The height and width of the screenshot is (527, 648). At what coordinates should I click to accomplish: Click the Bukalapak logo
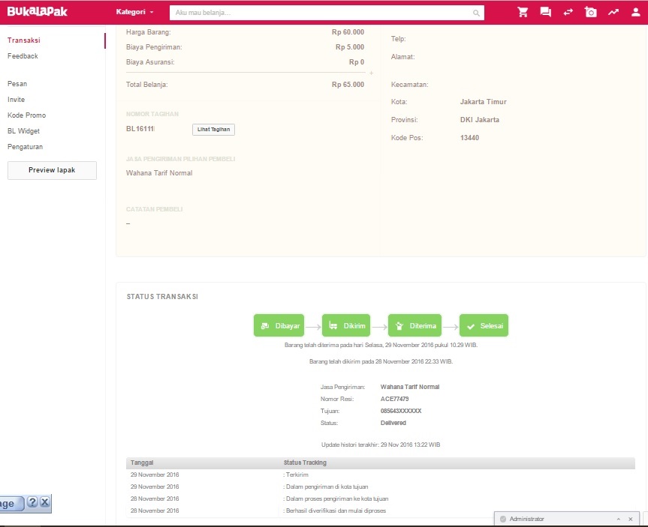(x=36, y=12)
